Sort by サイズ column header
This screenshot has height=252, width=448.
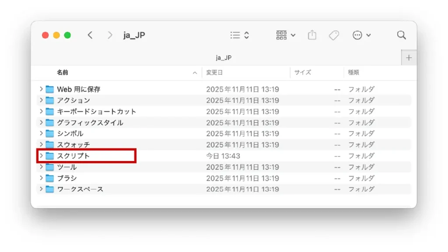[302, 73]
